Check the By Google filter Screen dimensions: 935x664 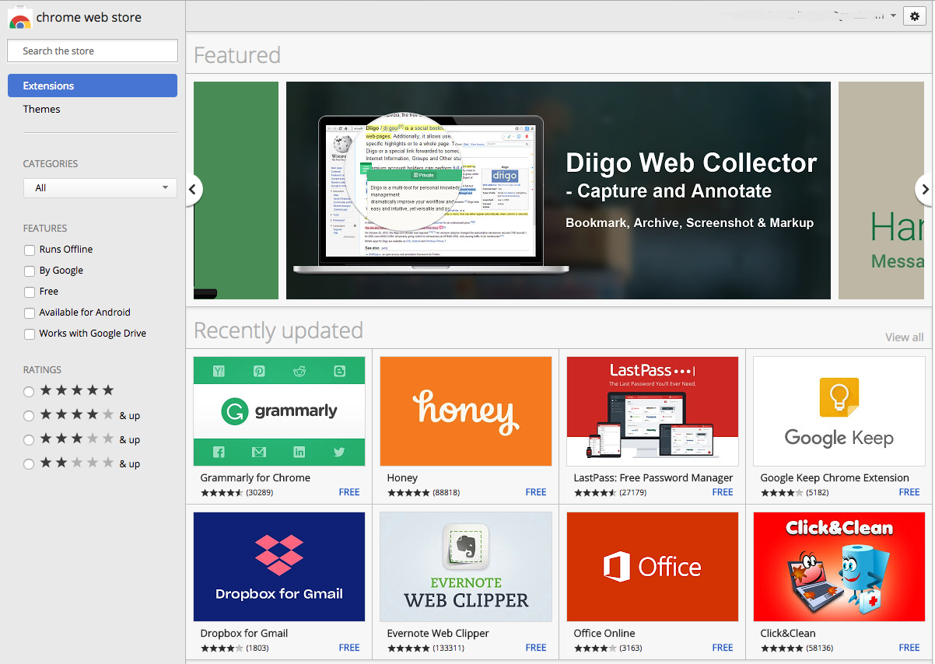[x=30, y=271]
